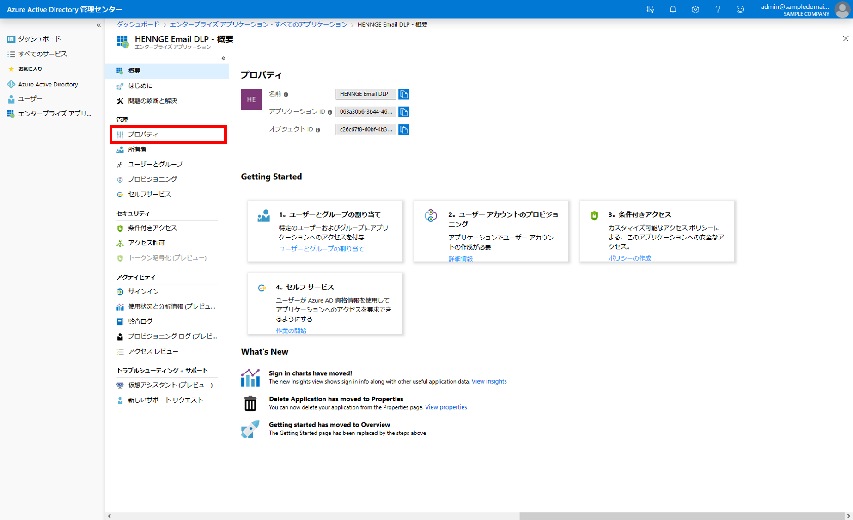Click the scrollbar left arrow

click(x=109, y=516)
